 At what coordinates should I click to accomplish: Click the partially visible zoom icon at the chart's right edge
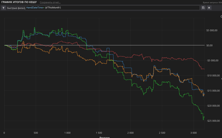pyautogui.click(x=221, y=17)
